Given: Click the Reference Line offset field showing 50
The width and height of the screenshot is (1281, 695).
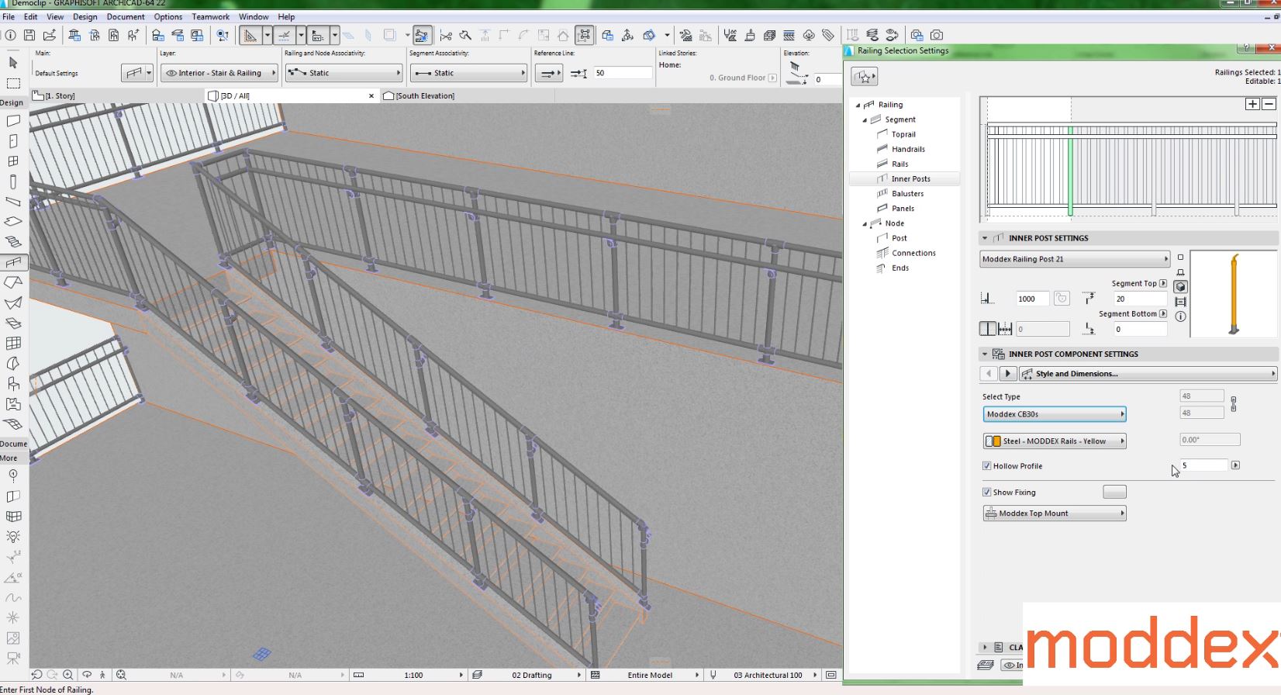Looking at the screenshot, I should tap(623, 73).
